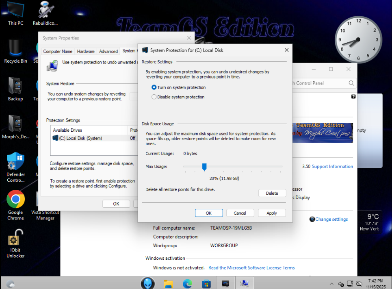The width and height of the screenshot is (392, 289).
Task: Click the System Protection dialog title icon
Action: tap(145, 50)
